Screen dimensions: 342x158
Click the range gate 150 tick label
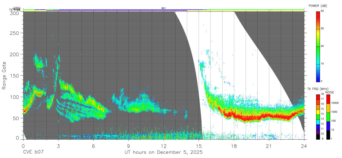pos(14,76)
